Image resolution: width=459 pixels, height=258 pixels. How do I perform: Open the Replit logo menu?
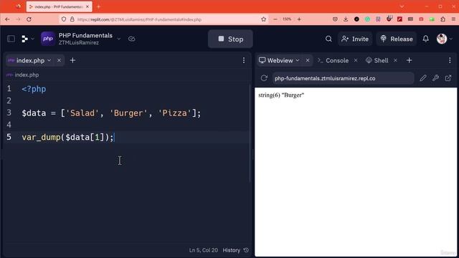coord(27,39)
